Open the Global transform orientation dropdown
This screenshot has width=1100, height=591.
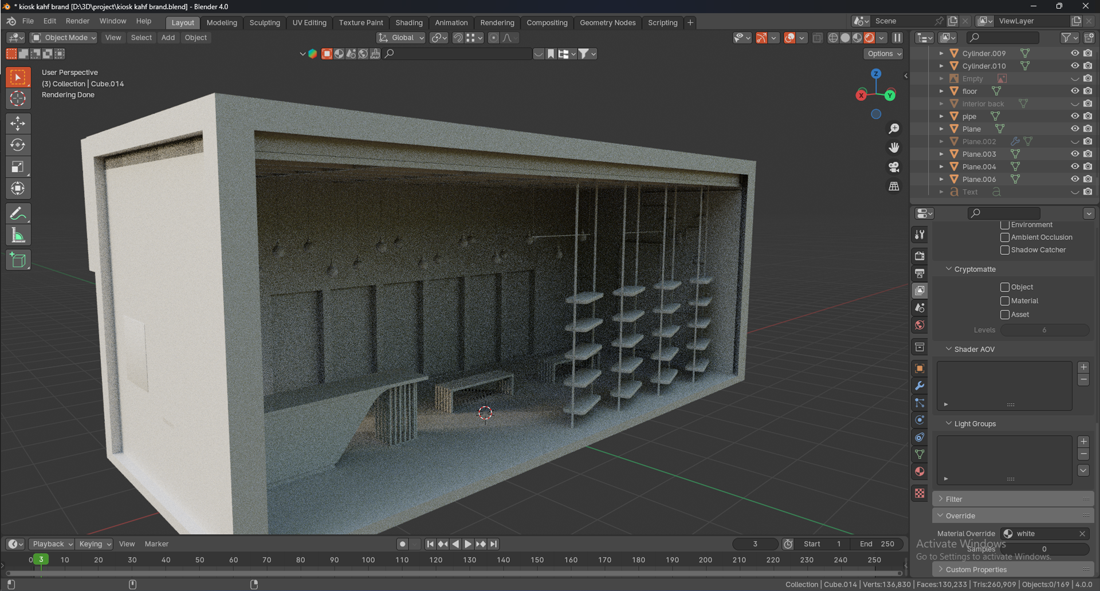[x=401, y=38]
